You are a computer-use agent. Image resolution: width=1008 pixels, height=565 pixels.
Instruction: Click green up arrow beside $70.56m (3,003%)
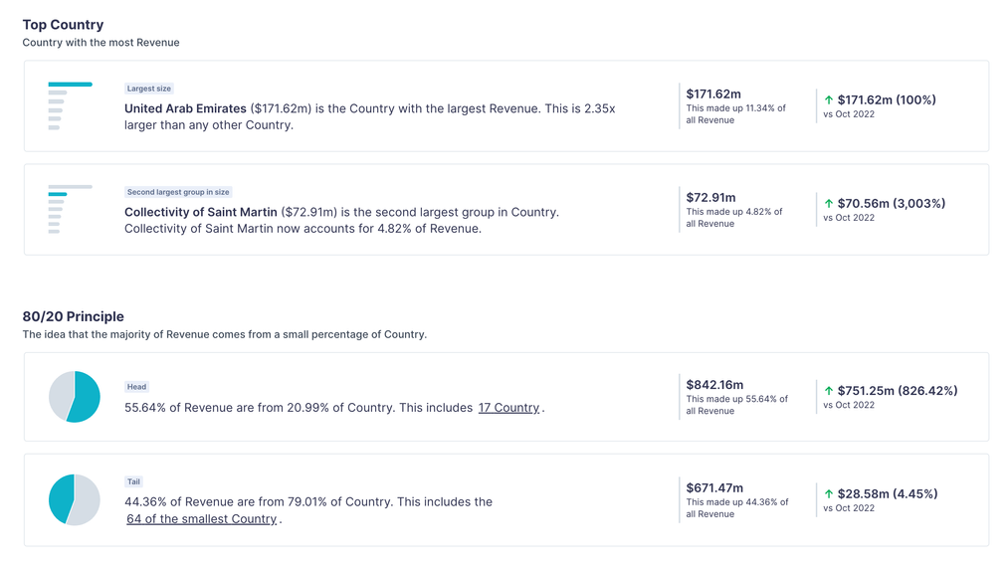point(829,204)
